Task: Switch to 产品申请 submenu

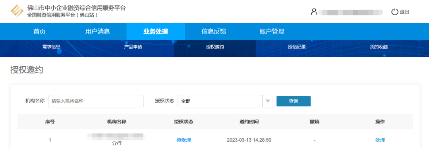Action: pos(133,47)
